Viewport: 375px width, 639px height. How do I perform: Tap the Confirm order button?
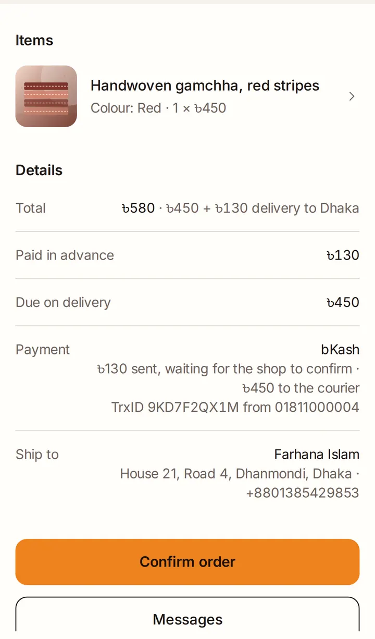pos(187,562)
